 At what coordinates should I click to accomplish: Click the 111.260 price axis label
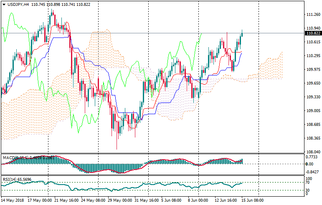[x=313, y=15]
